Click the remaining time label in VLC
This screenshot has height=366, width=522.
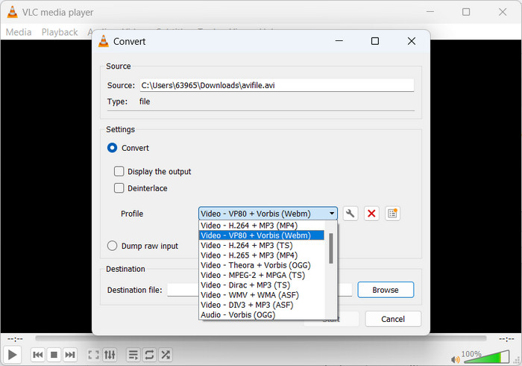point(506,339)
